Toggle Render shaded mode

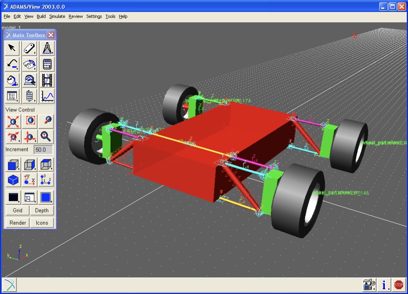click(x=18, y=223)
